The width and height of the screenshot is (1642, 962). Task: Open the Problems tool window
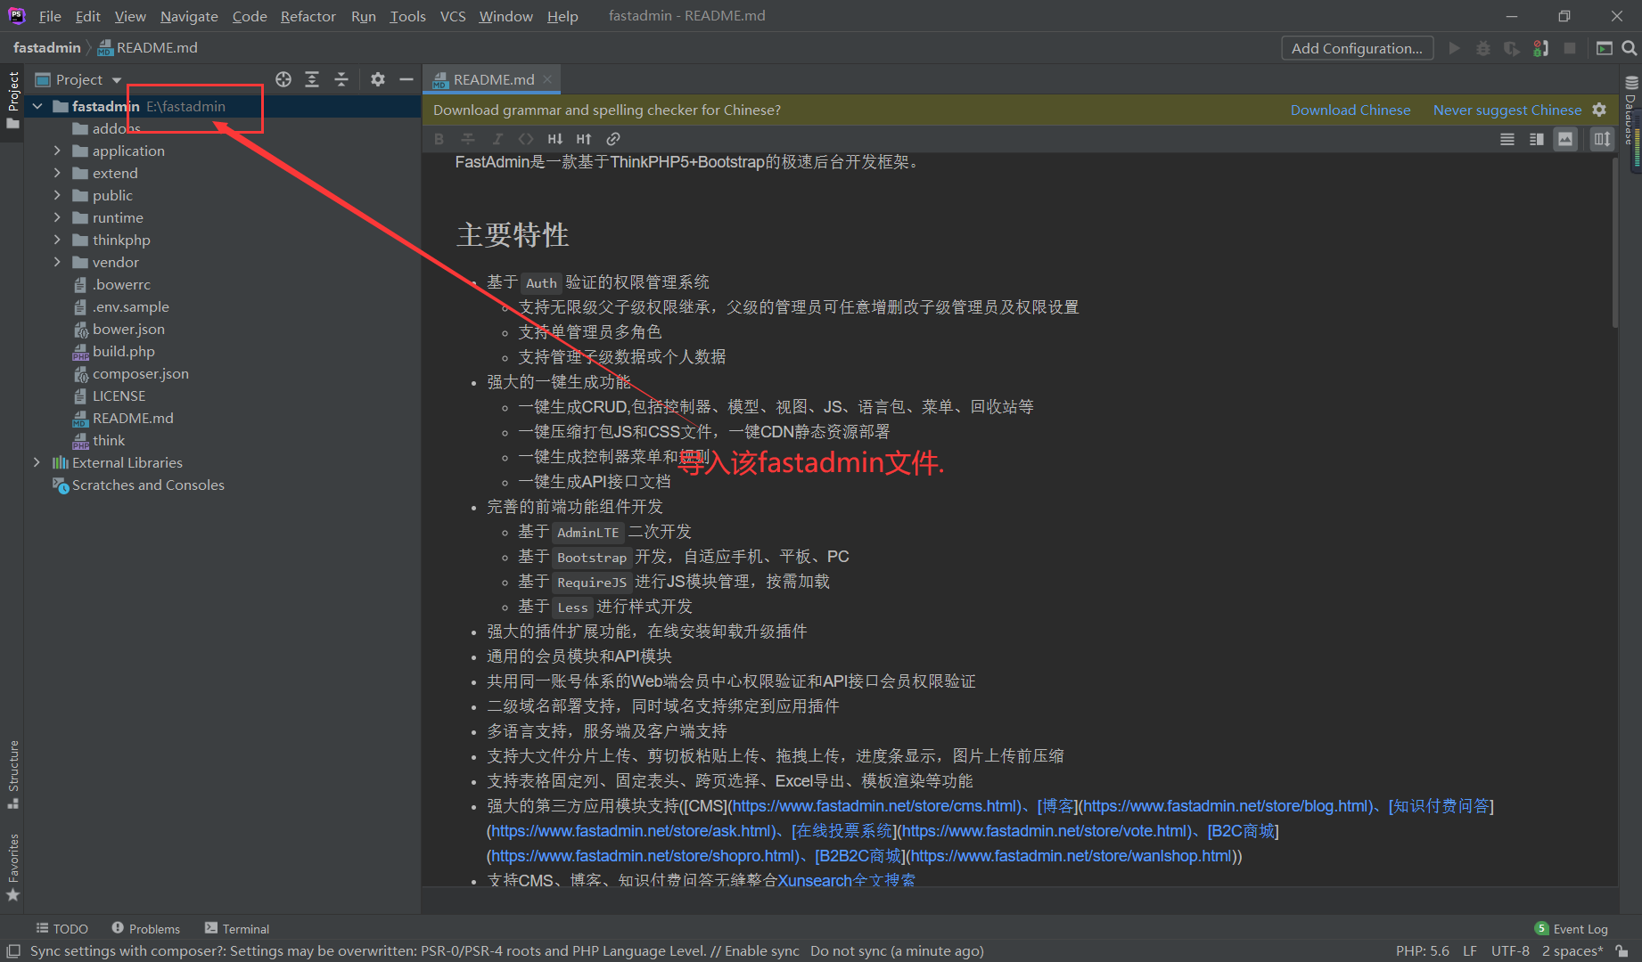tap(145, 929)
